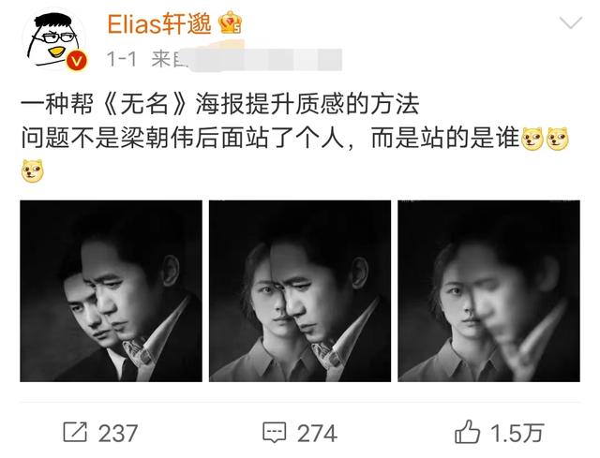Click the 1.5万 likes count
Image resolution: width=600 pixels, height=458 pixels.
517,433
